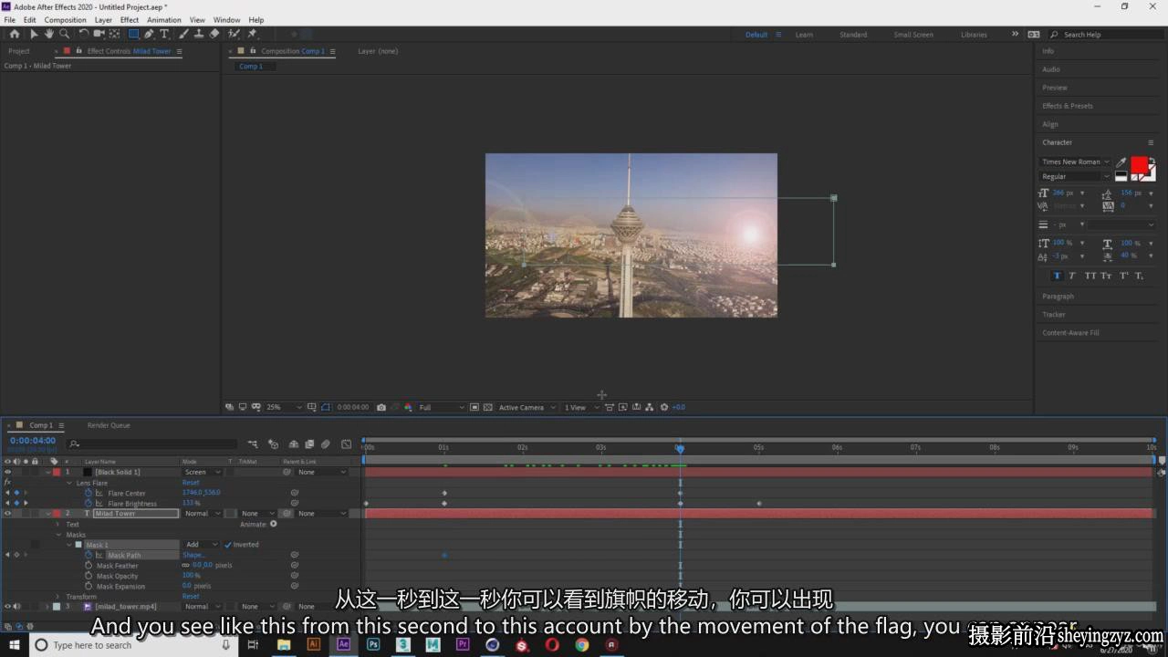Select the Horizontal Type tool
Image resolution: width=1168 pixels, height=657 pixels.
tap(164, 34)
